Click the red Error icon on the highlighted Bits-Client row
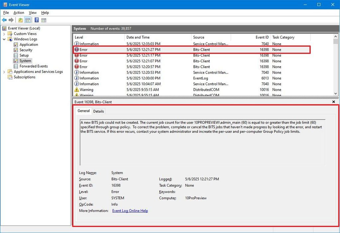Image resolution: width=340 pixels, height=233 pixels. 77,49
